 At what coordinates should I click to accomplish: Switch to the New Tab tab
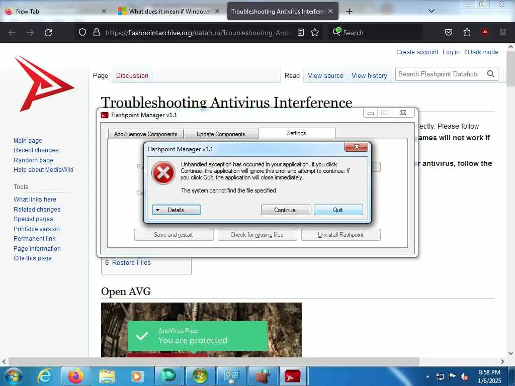tap(56, 12)
